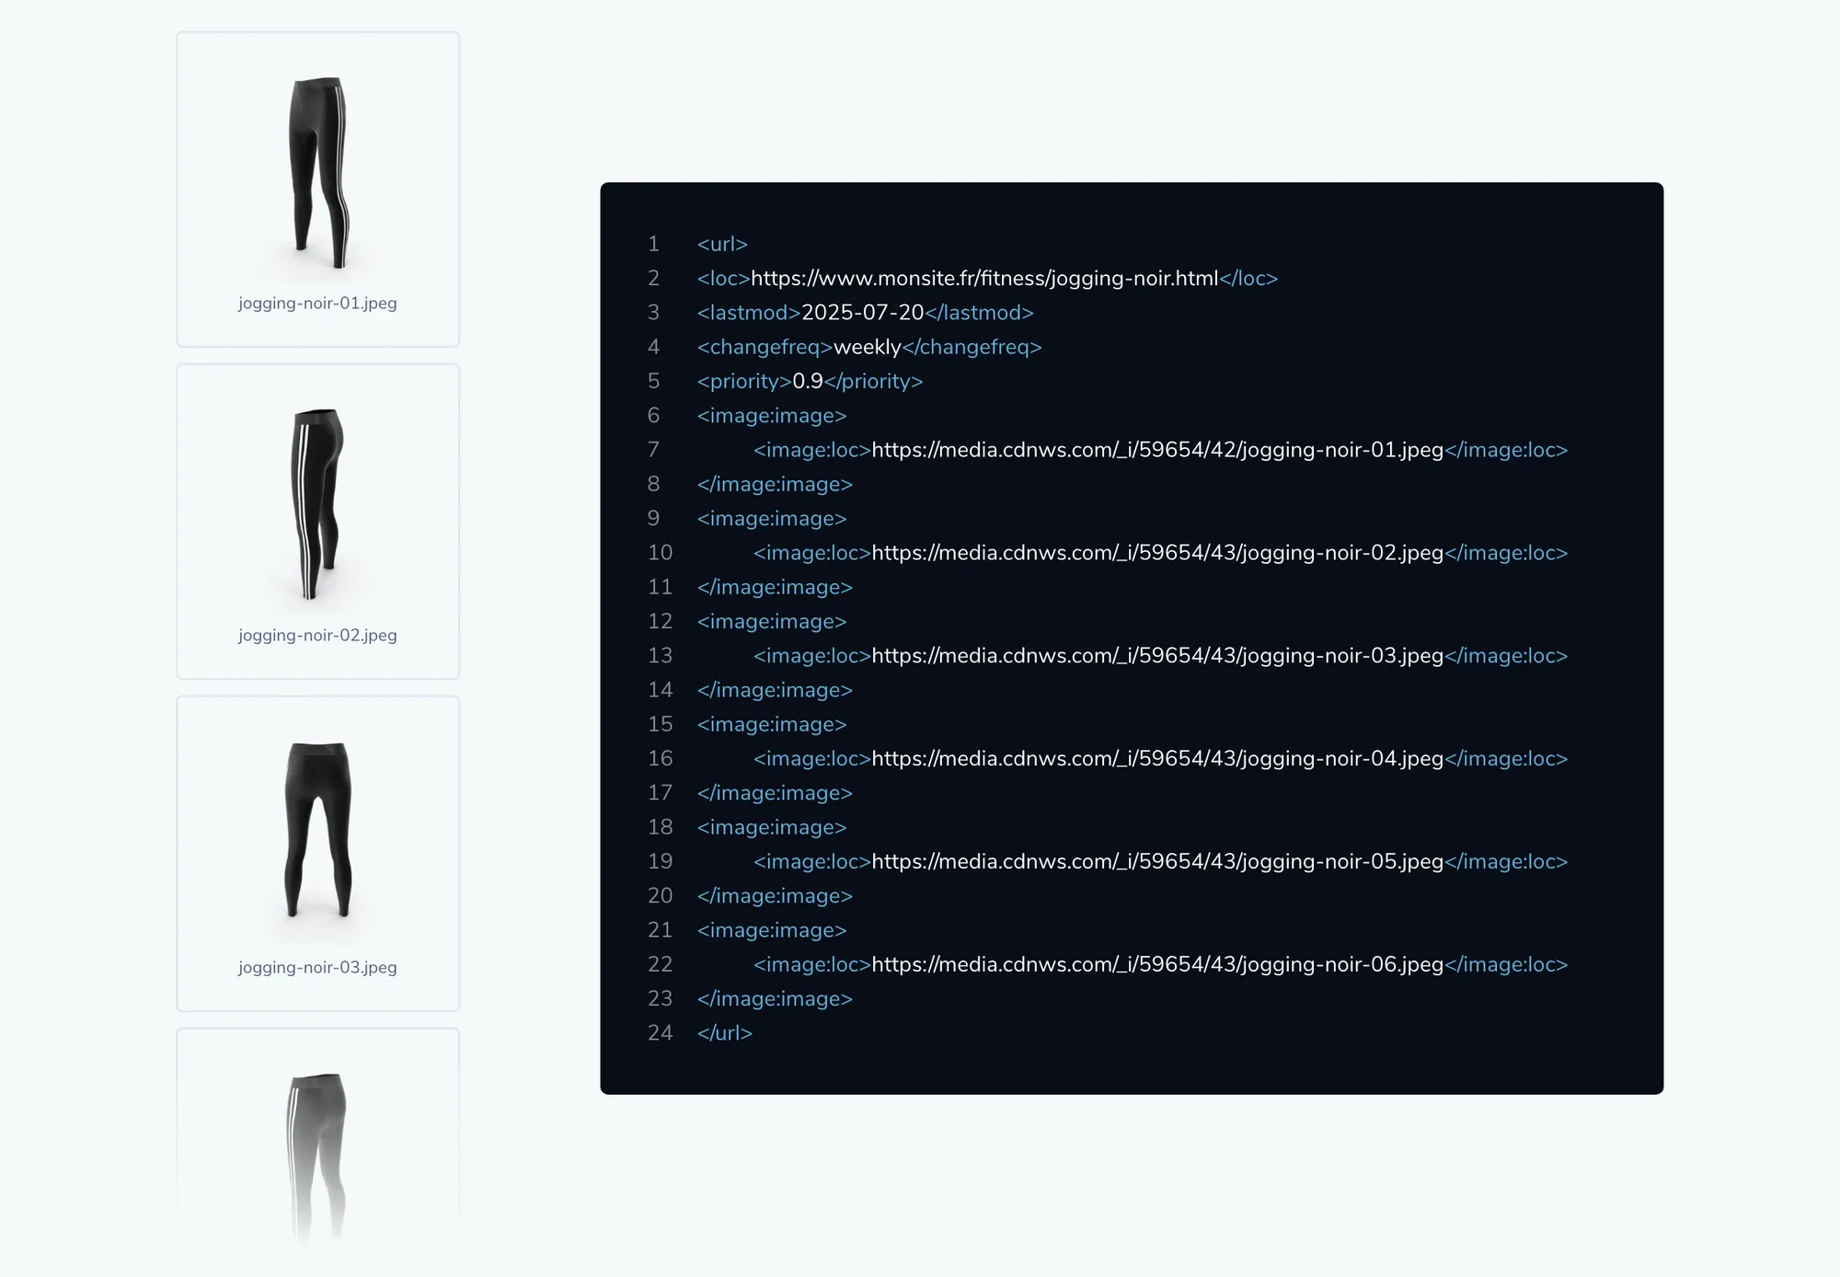Click the </image:image> closing tag on line 23
Screen dimensions: 1840x1277
775,999
